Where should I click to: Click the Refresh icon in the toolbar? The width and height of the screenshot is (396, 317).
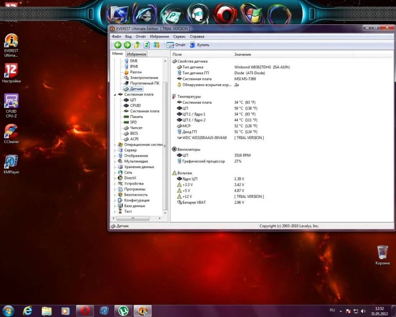[x=147, y=45]
